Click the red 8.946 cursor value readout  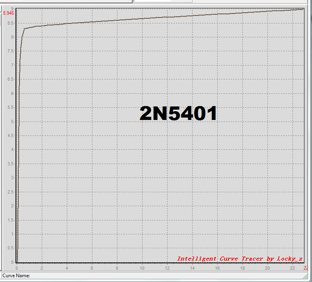click(8, 13)
